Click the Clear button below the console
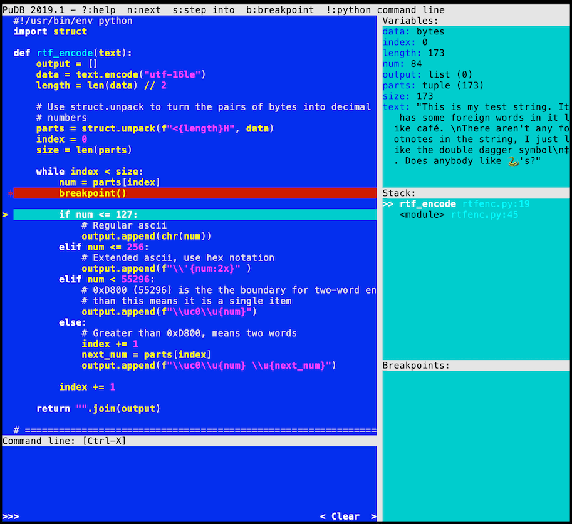This screenshot has height=524, width=572. tap(345, 516)
